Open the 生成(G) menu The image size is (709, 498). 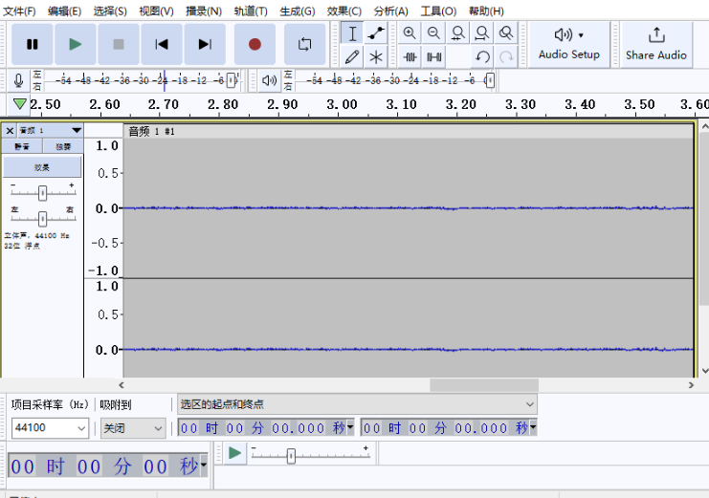(x=297, y=11)
